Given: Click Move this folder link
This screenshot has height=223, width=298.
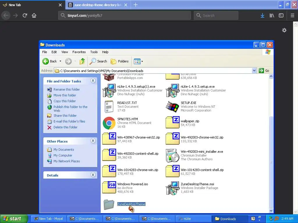Looking at the screenshot, I should coord(65,95).
